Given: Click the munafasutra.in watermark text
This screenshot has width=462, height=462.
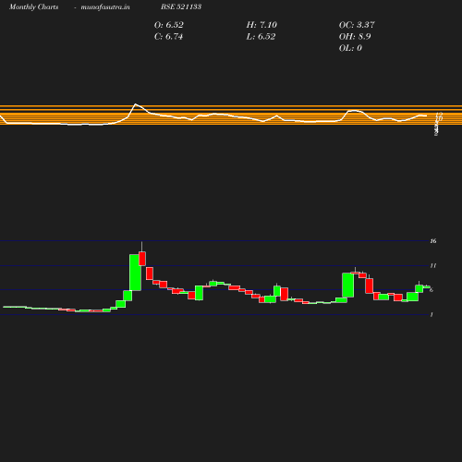Looking at the screenshot, I should (105, 6).
